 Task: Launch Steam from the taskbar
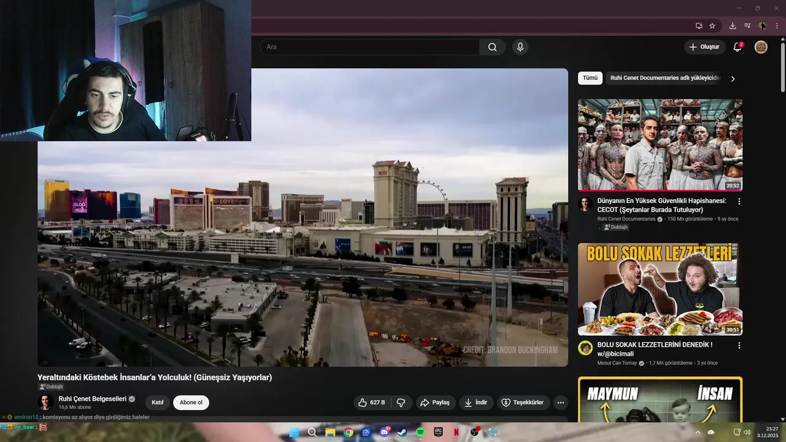(x=402, y=432)
